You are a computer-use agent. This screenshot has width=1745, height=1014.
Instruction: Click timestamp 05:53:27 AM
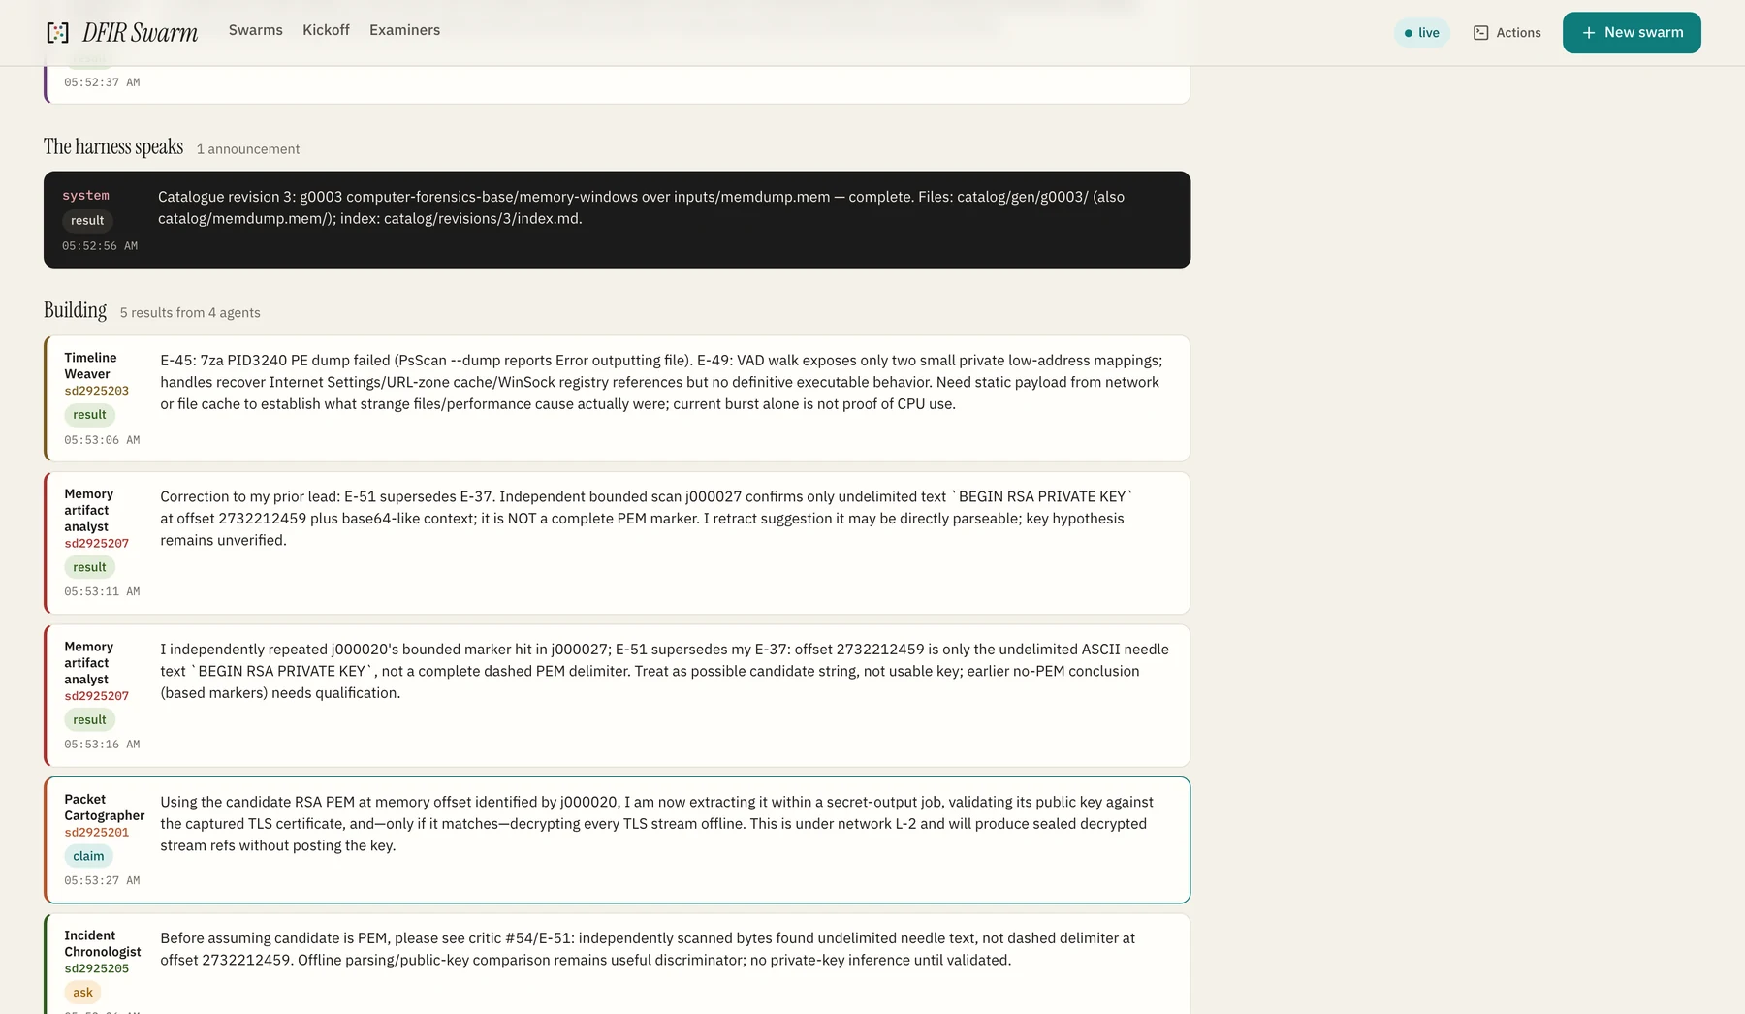102,880
